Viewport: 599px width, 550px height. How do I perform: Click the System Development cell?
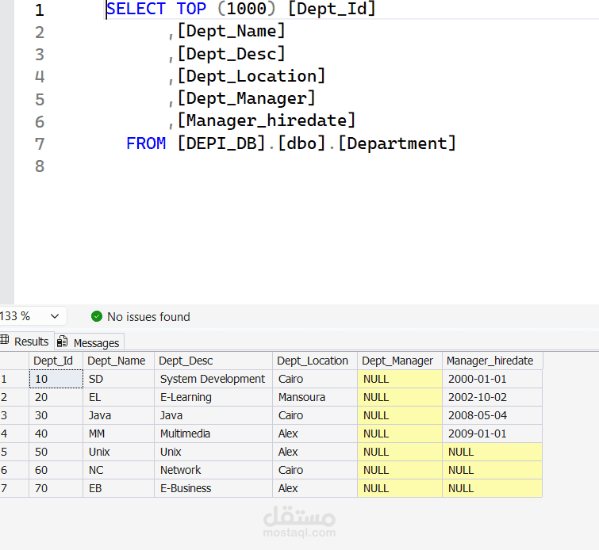pos(212,379)
